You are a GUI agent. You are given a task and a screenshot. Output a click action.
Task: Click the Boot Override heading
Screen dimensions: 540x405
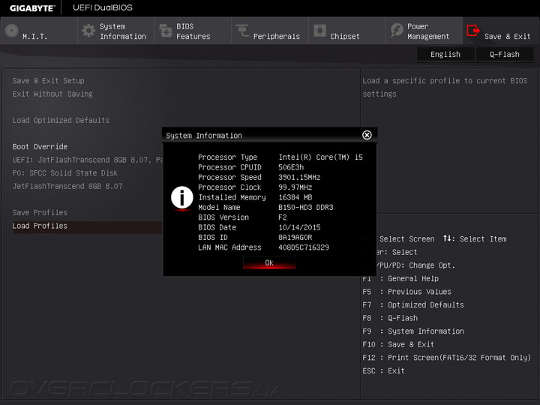tap(40, 146)
